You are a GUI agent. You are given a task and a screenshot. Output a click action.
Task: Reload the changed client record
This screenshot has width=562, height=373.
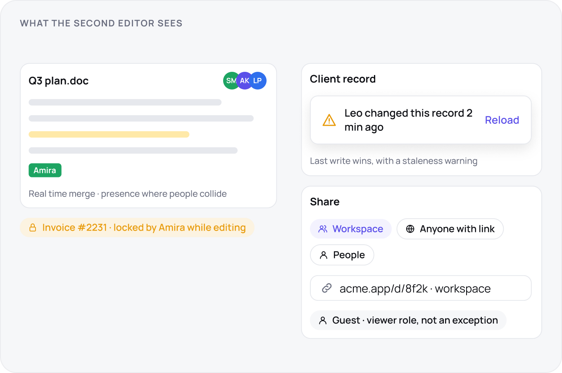[x=502, y=120]
